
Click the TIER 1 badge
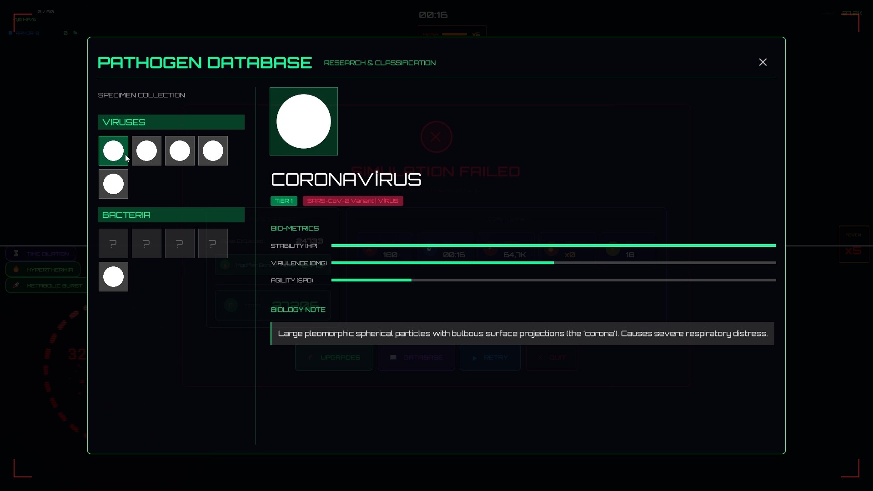pyautogui.click(x=284, y=200)
